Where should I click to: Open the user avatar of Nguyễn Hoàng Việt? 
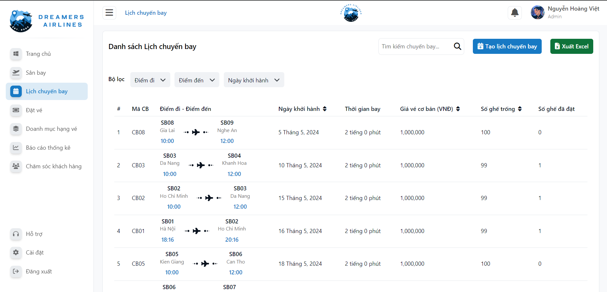pos(538,13)
